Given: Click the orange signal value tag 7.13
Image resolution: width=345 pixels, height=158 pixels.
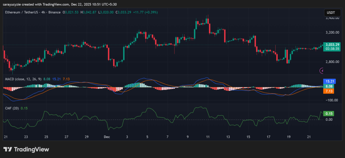Looking at the screenshot, I should point(328,91).
